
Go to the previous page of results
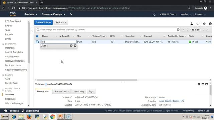187,30
